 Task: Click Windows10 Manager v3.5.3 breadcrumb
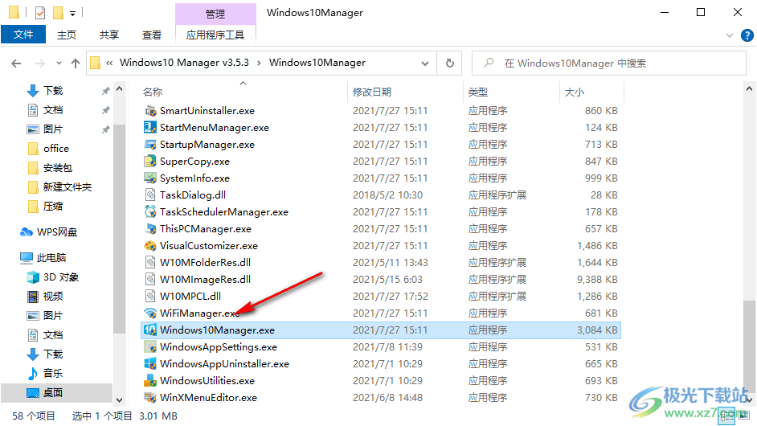click(x=184, y=63)
